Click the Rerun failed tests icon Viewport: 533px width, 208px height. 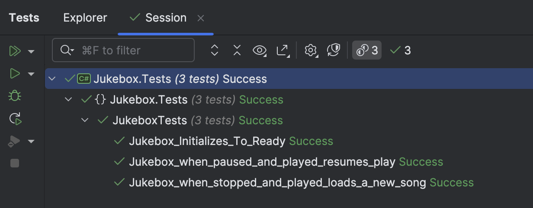tap(15, 119)
